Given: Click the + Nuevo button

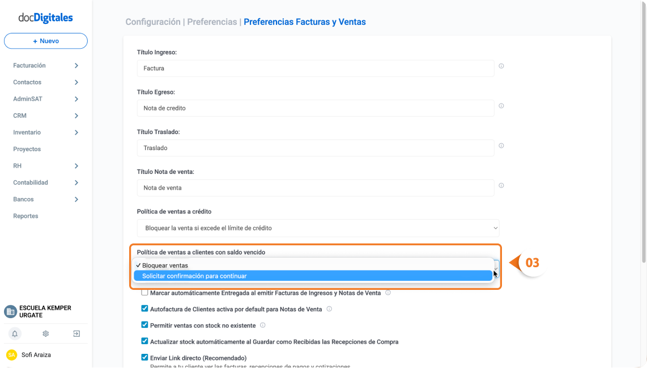Looking at the screenshot, I should tap(46, 41).
